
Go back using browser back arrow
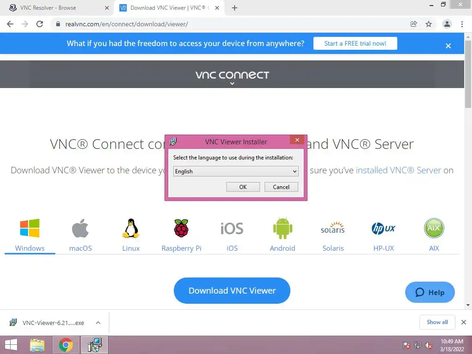click(10, 24)
